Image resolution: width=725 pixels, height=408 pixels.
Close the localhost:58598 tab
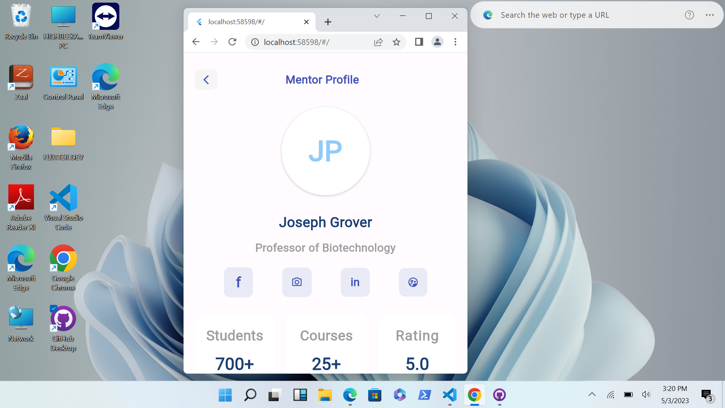306,22
